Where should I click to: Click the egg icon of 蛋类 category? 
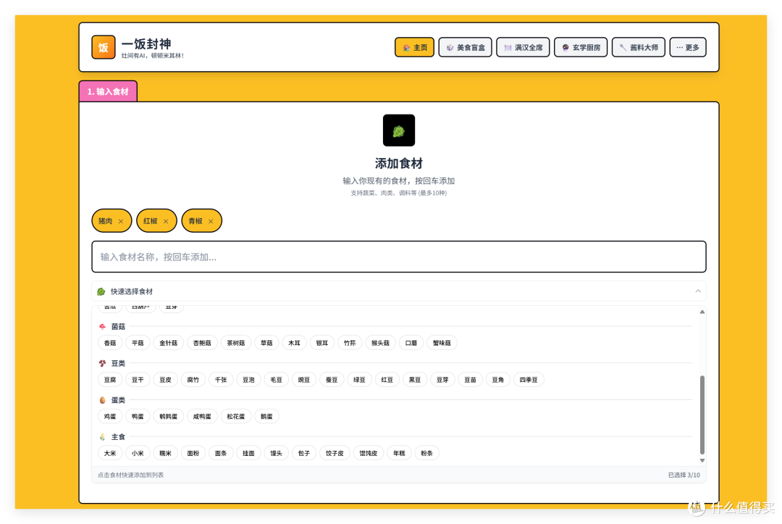click(103, 400)
